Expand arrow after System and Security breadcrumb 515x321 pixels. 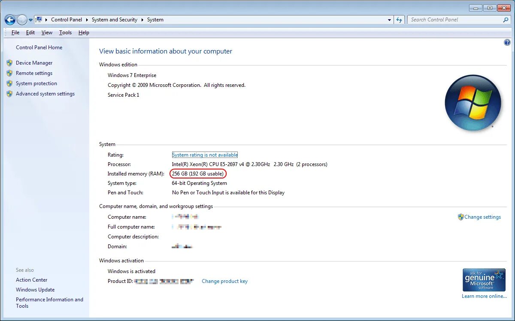(142, 20)
